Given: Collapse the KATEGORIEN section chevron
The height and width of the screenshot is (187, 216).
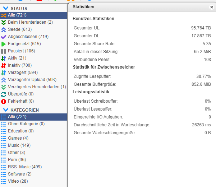Looking at the screenshot, I should coord(6,110).
